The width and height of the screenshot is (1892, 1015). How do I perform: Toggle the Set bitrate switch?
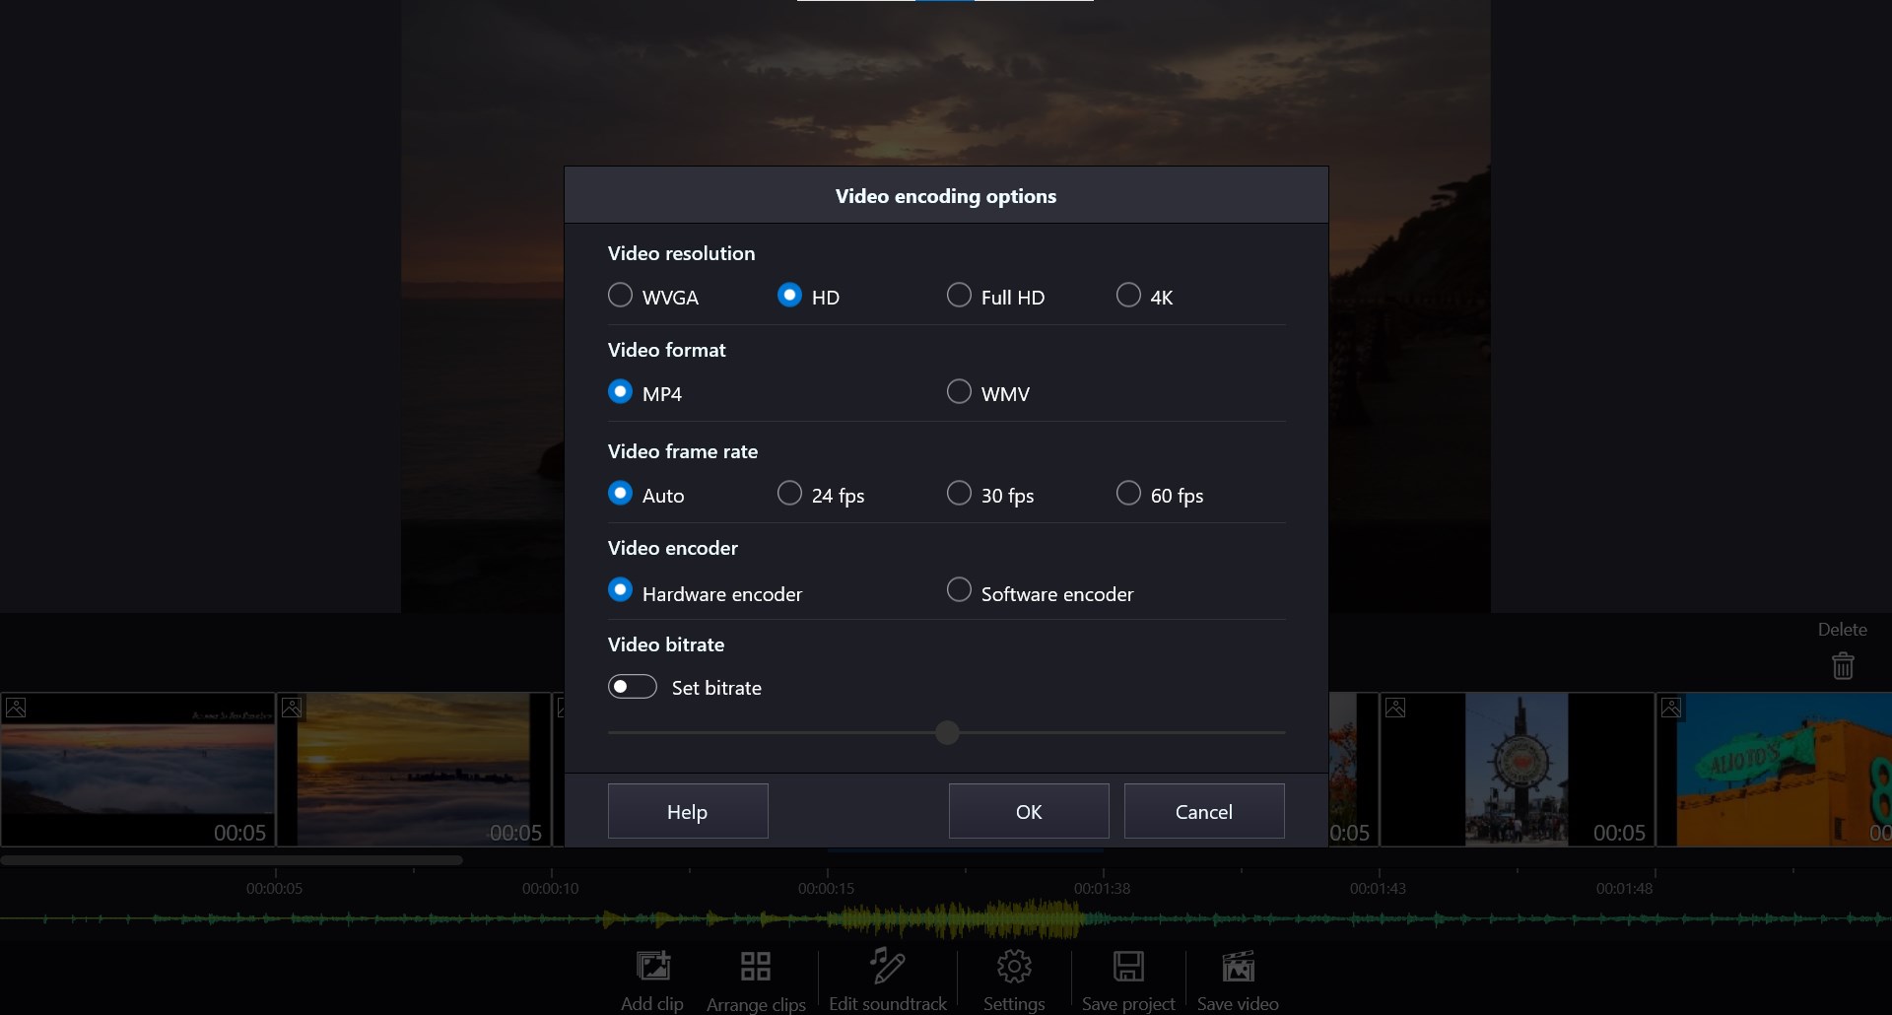[x=633, y=687]
